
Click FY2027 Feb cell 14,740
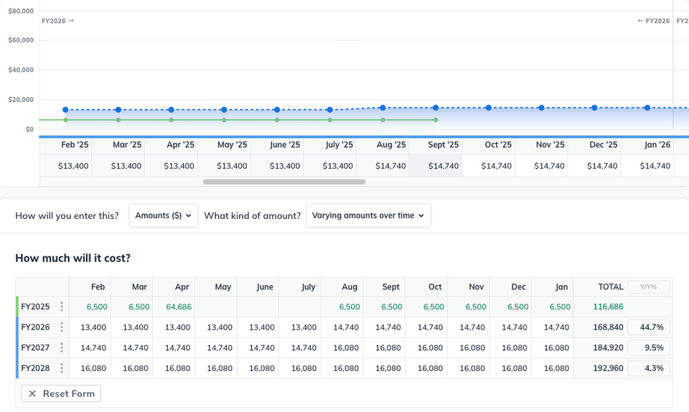(90, 347)
